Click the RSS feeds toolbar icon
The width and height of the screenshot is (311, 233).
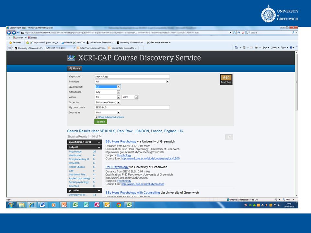click(244, 48)
